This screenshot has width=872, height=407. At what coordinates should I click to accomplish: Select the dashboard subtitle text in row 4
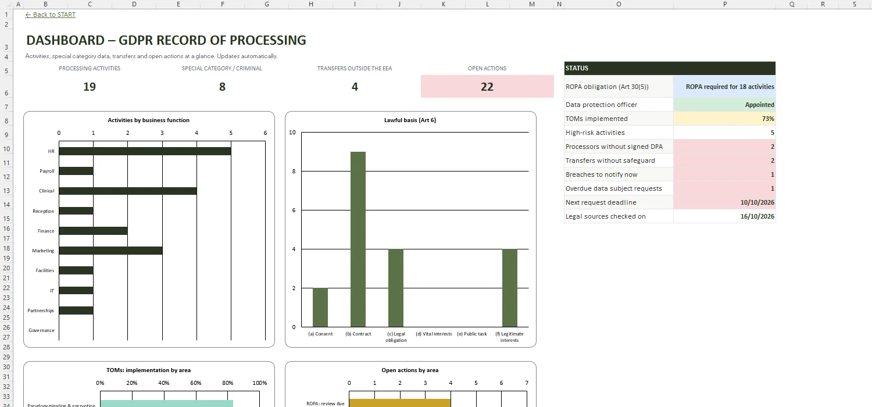(x=151, y=56)
